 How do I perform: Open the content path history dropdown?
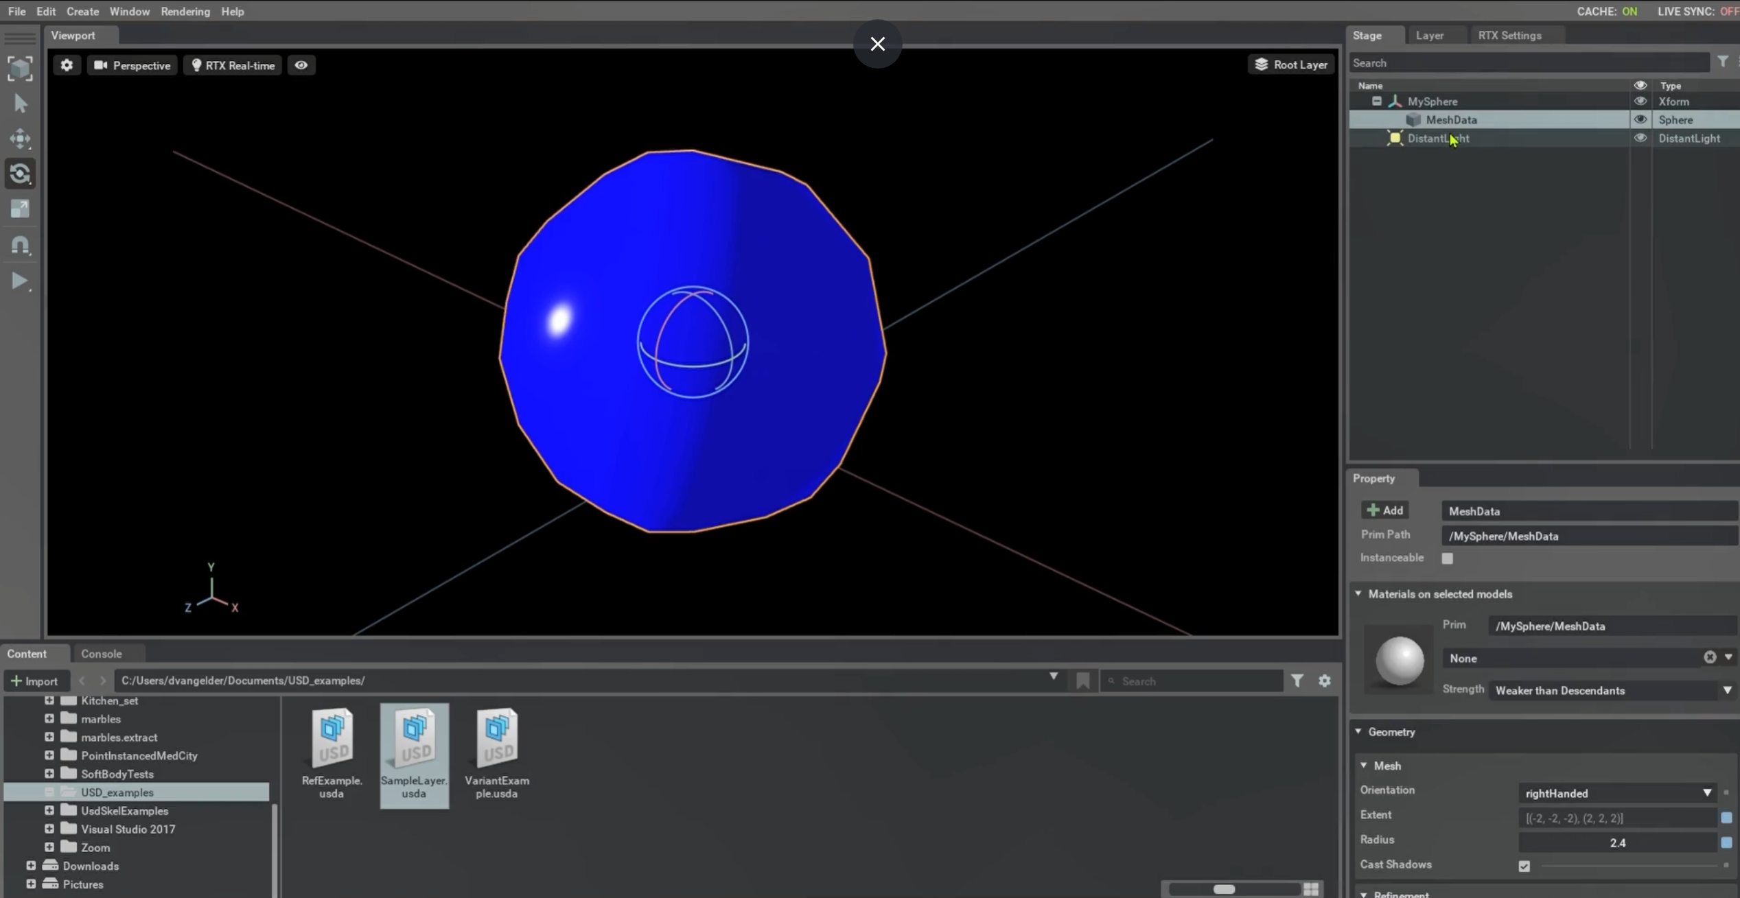pos(1053,677)
